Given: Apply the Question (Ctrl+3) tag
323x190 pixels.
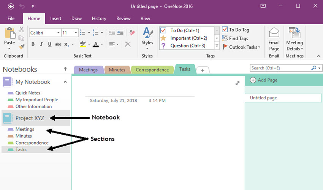Looking at the screenshot, I should click(x=187, y=46).
